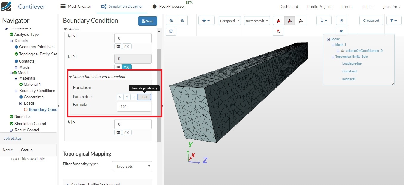
Task: Click the fz value input field
Action: (x=133, y=124)
